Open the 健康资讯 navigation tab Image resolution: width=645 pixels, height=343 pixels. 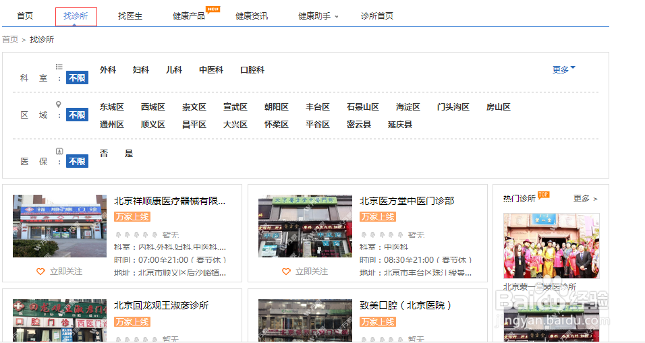click(252, 16)
